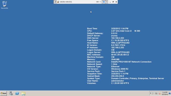
Task: Click the blue arrow send button
Action: (x=104, y=2)
